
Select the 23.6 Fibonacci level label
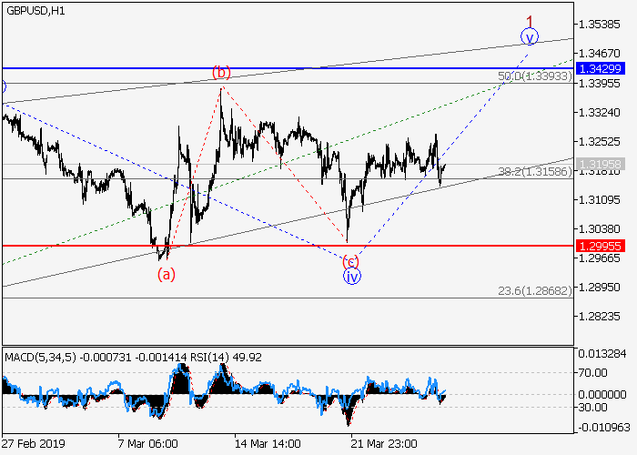pyautogui.click(x=536, y=290)
